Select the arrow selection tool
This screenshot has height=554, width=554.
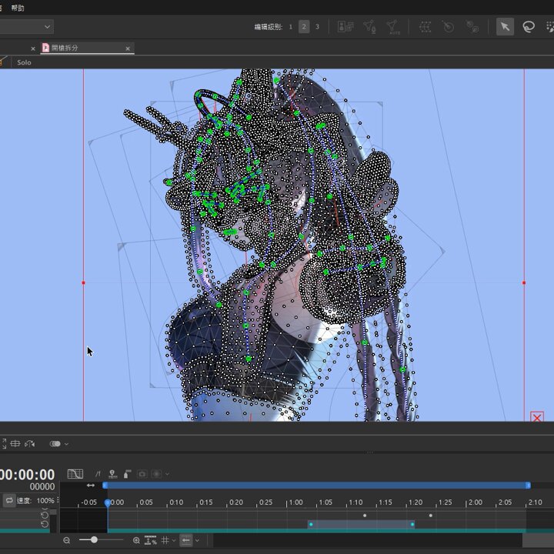pyautogui.click(x=505, y=27)
